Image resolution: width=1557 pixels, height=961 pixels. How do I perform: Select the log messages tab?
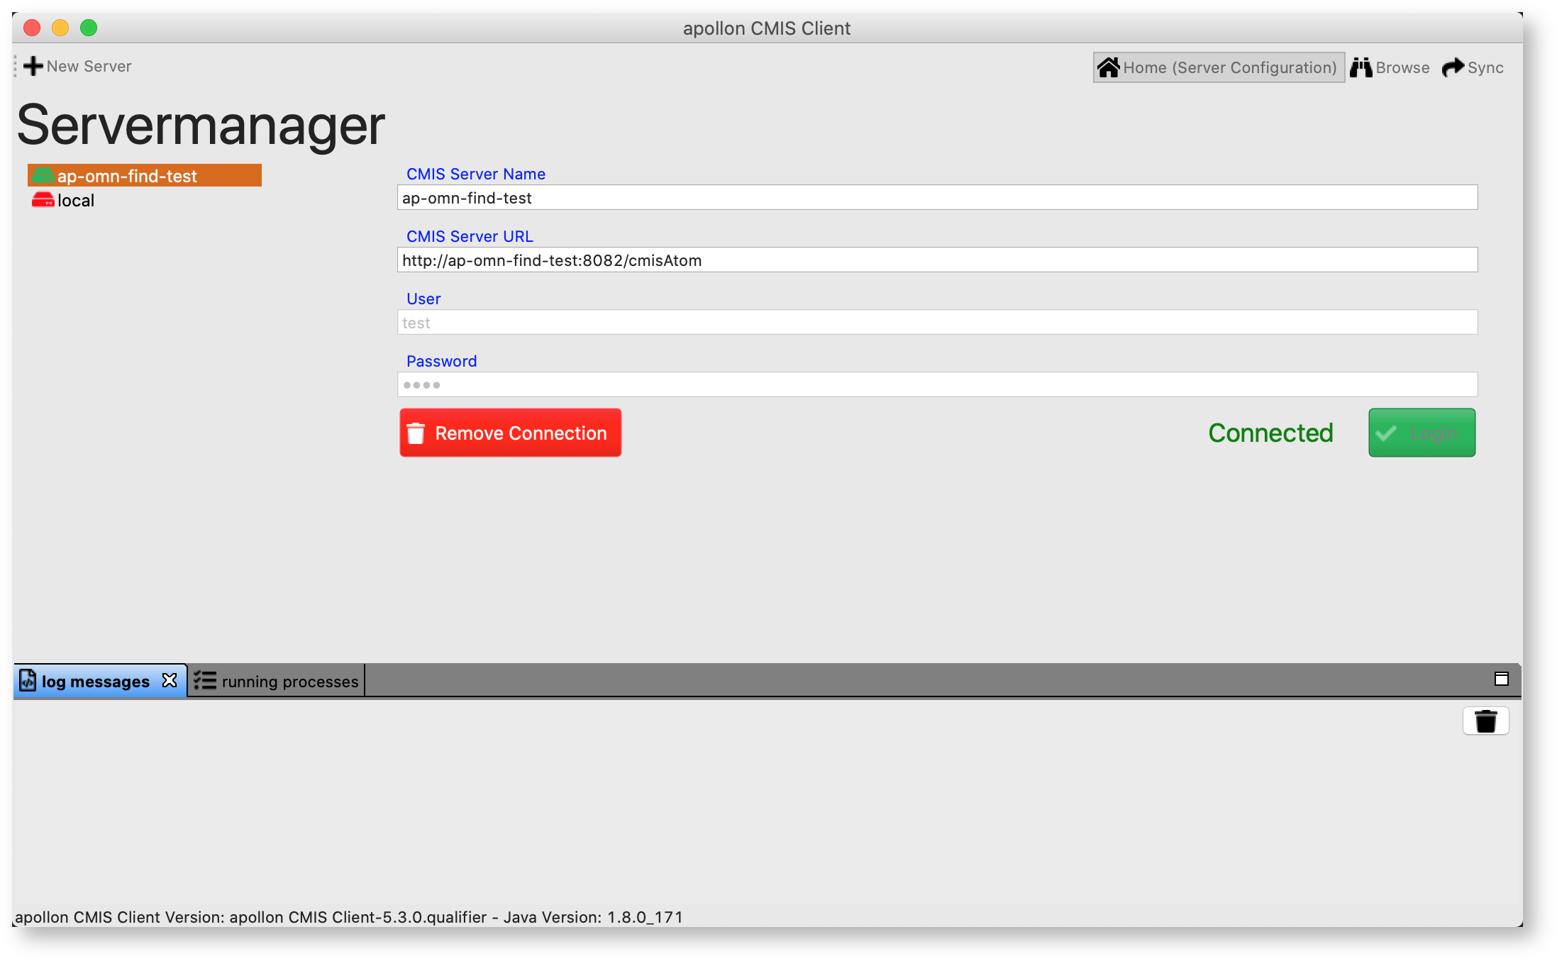coord(95,682)
